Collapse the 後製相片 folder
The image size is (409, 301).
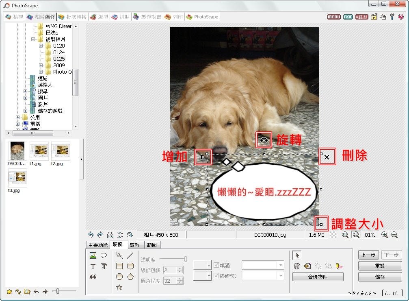[33, 39]
